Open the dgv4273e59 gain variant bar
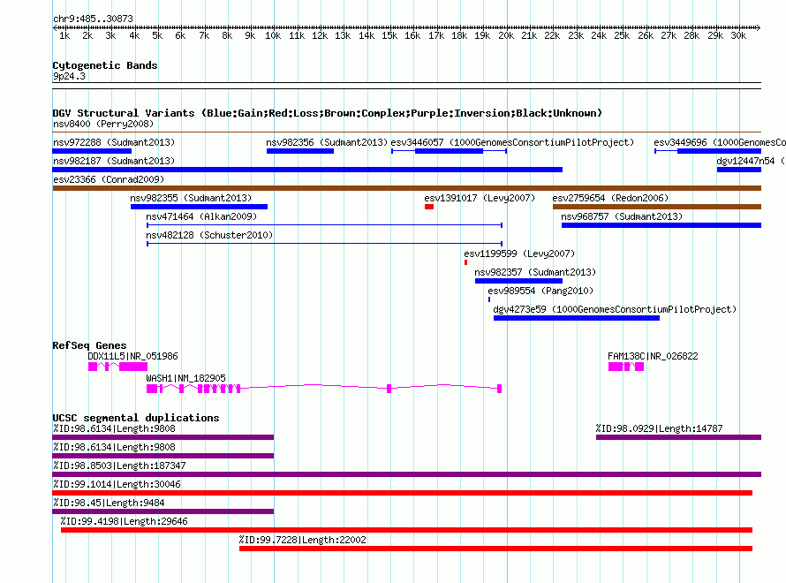 577,318
